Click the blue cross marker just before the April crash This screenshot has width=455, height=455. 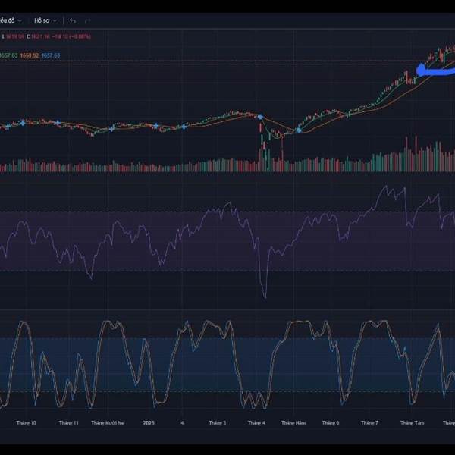click(260, 117)
